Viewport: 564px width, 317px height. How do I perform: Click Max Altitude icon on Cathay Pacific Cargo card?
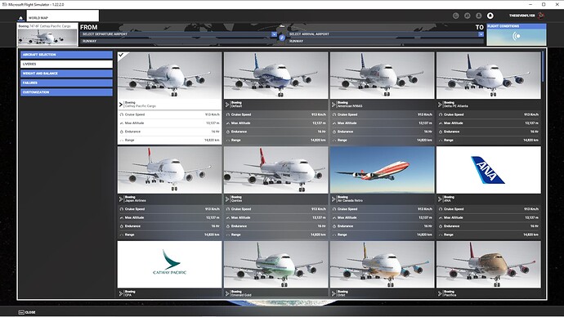point(122,123)
